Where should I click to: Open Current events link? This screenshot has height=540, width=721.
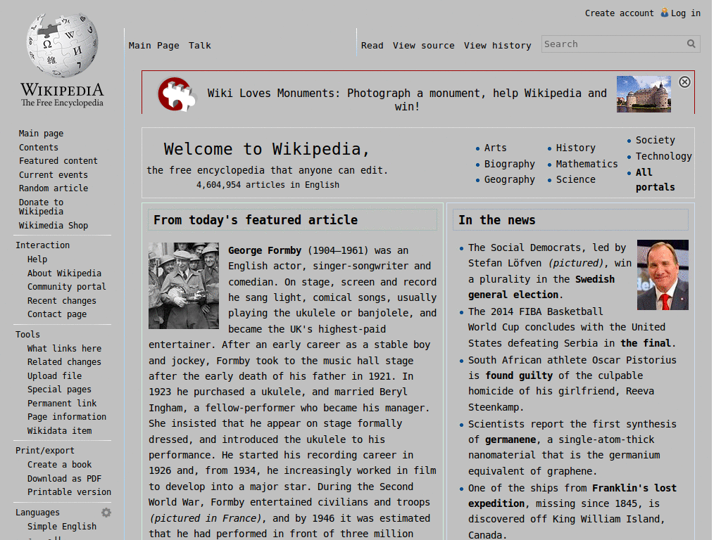54,175
